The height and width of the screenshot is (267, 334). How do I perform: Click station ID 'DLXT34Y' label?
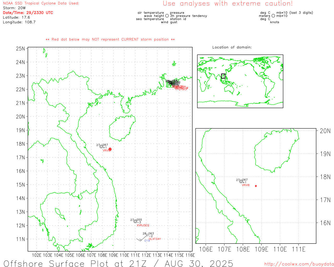[x=155, y=239]
